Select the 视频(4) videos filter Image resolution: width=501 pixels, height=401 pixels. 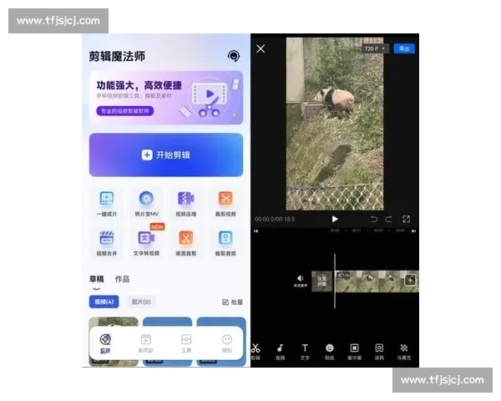(104, 302)
